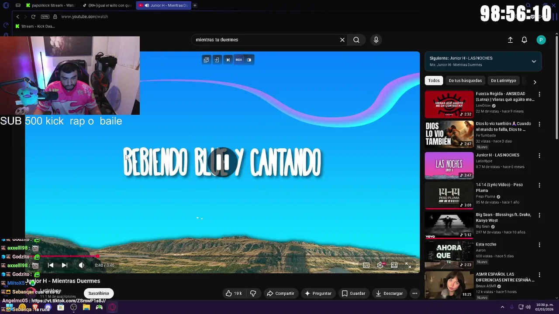
Task: Save video with Guardar button
Action: [353, 294]
